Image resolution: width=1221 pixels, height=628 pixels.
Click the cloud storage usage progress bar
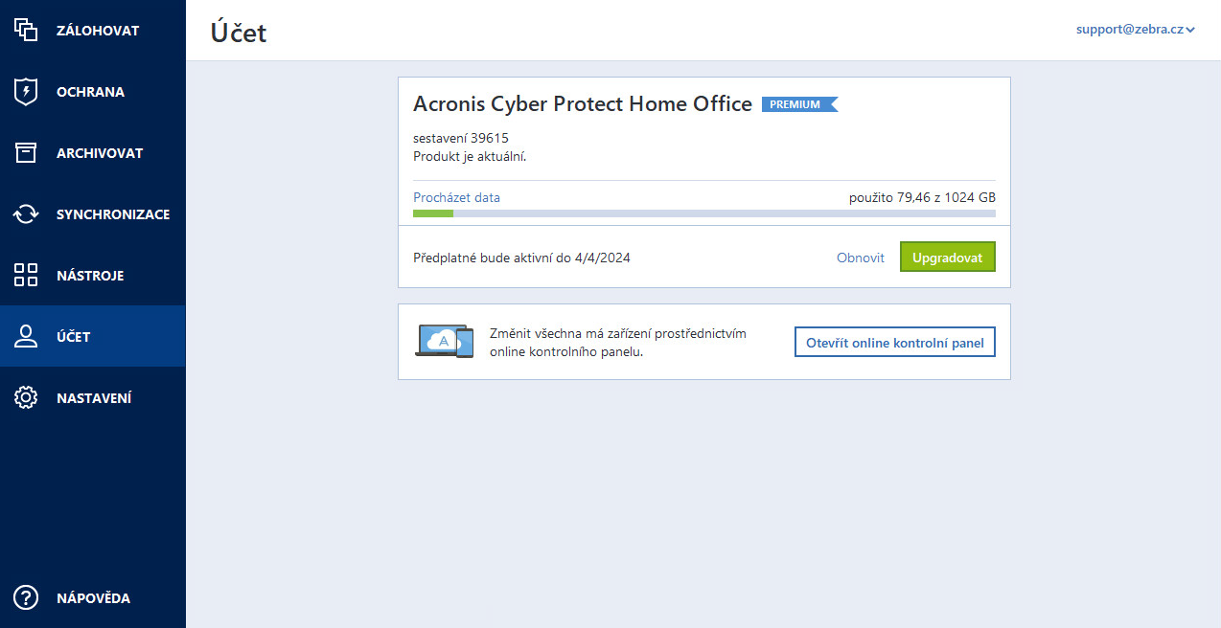[x=704, y=213]
